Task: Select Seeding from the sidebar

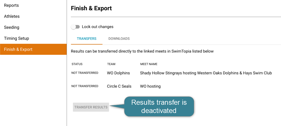Action: pyautogui.click(x=12, y=27)
